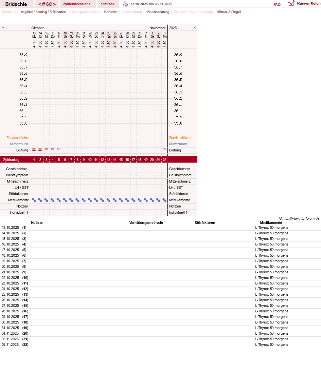Image resolution: width=321 pixels, height=373 pixels.
Task: Go to previous cycle with '<' before #60
Action: (x=40, y=4)
